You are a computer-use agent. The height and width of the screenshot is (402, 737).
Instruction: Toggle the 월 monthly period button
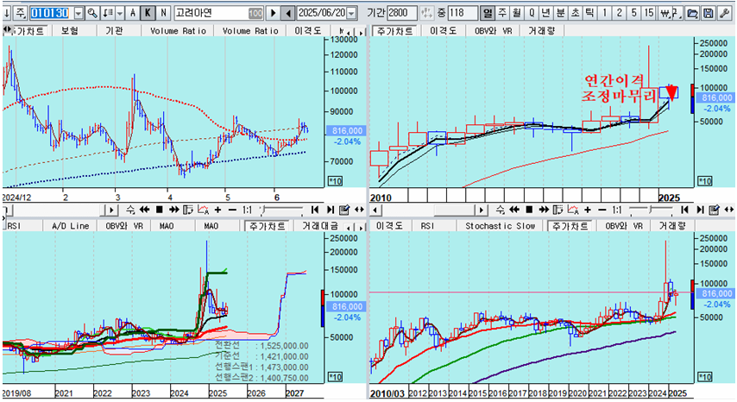click(517, 14)
